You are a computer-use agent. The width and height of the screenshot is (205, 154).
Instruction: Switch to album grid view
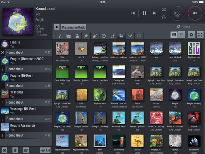(x=174, y=35)
